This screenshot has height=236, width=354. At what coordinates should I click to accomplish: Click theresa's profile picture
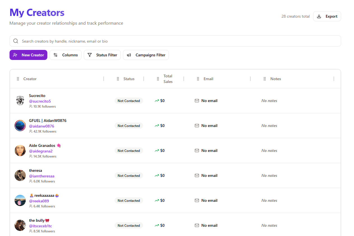pos(20,175)
